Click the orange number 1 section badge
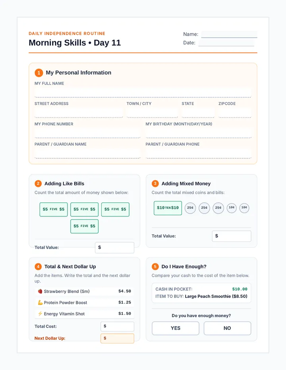The image size is (286, 370). point(39,73)
